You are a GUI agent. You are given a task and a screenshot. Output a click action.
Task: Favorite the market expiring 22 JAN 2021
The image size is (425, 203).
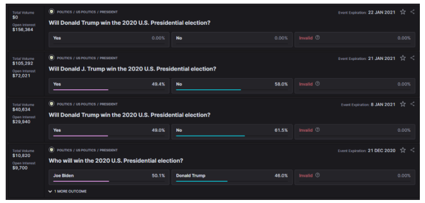(x=403, y=12)
